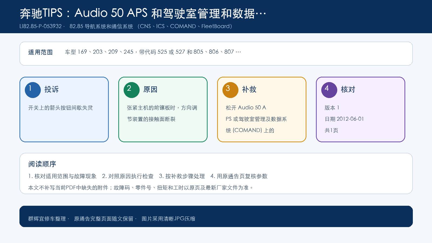
Task: Click the 车型 169、203、209、245 text
Action: 99,52
